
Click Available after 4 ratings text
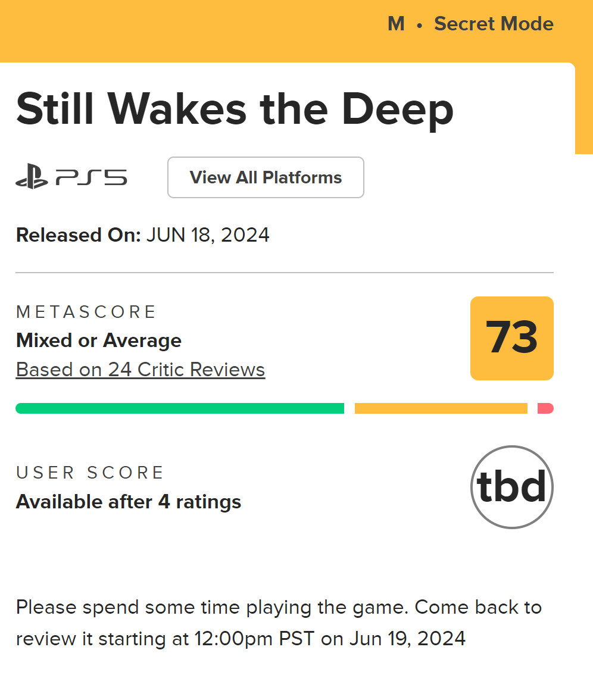coord(129,501)
